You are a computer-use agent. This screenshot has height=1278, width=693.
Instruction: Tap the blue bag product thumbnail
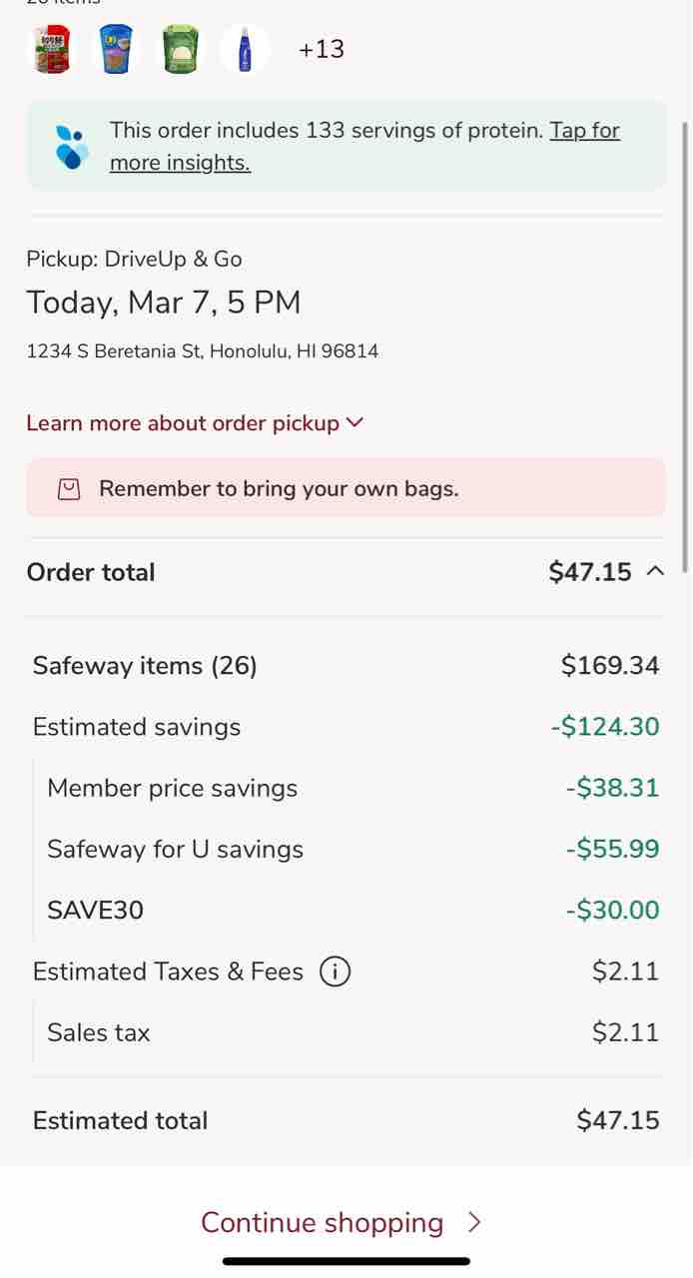coord(117,49)
